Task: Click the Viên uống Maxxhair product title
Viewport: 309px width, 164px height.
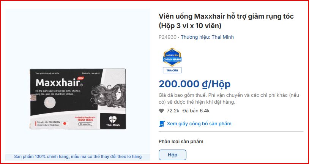Action: (x=226, y=21)
